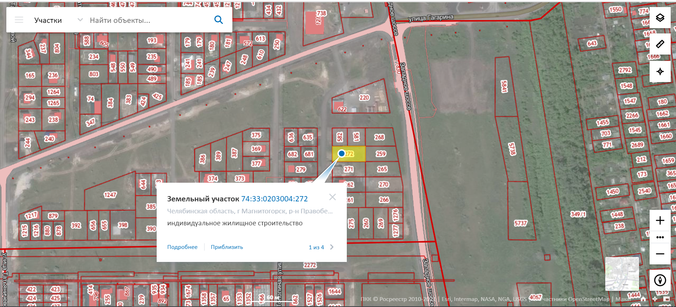
Task: Click the Найти объекты search field
Action: pos(148,20)
